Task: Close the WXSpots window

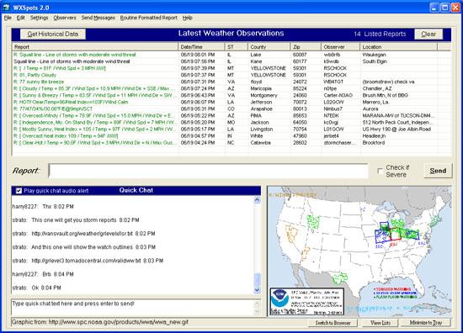Action: (x=455, y=8)
